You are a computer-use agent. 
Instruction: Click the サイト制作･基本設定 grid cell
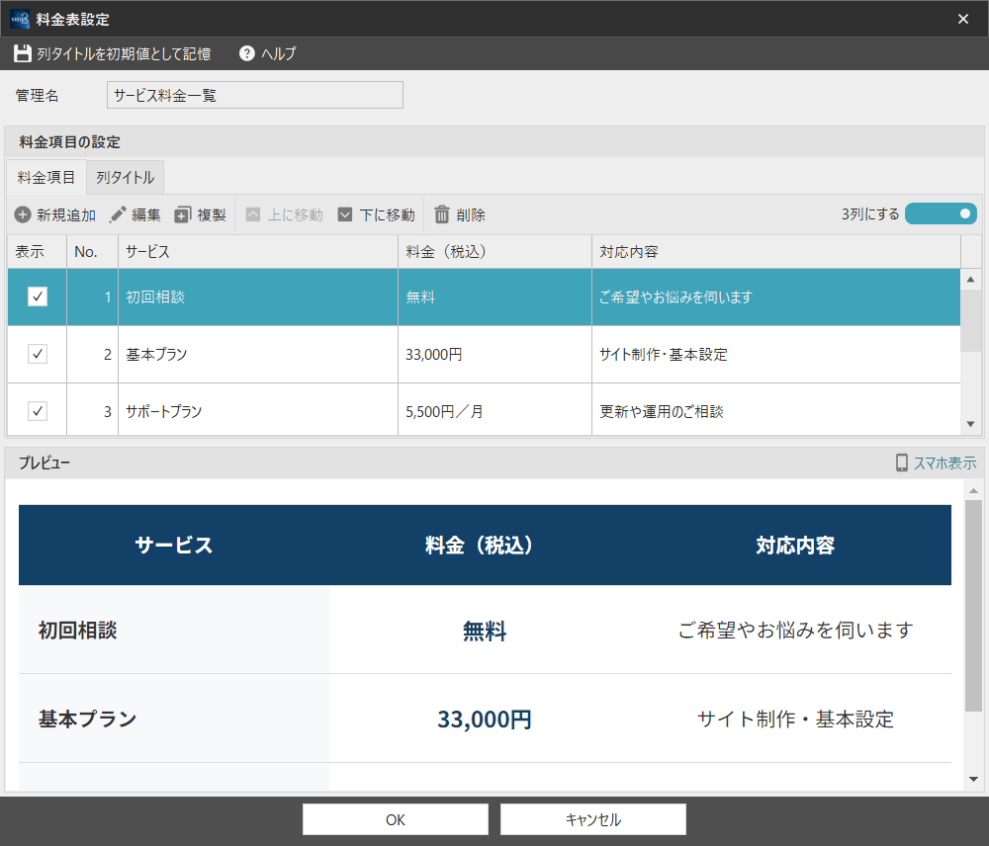click(x=775, y=354)
